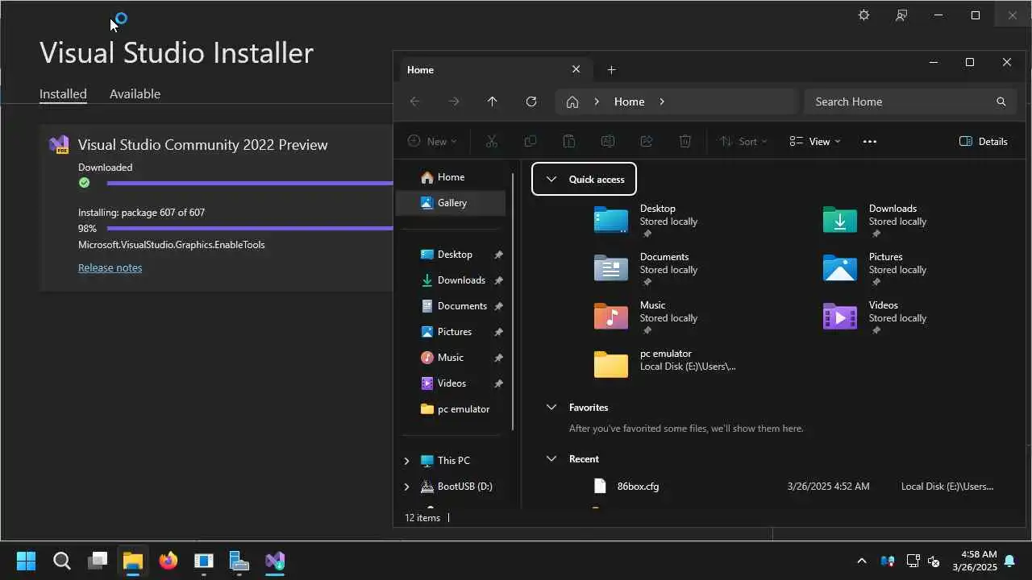
Task: Click the download progress bar
Action: point(250,184)
